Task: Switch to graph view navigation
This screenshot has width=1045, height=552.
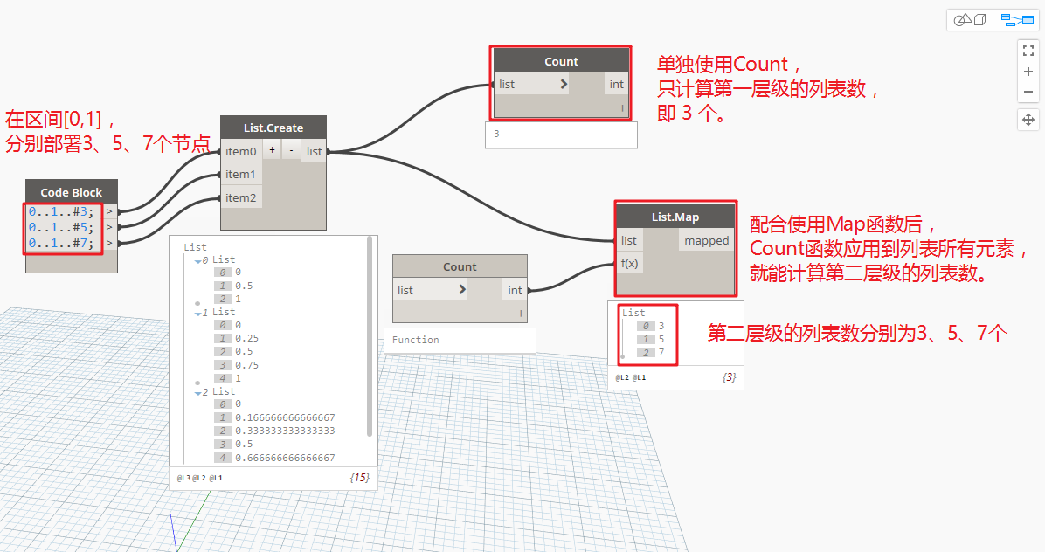Action: pyautogui.click(x=1016, y=20)
